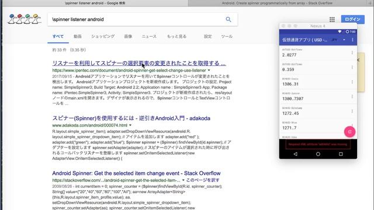The height and width of the screenshot is (210, 374).
Task: Open dropdown arrow next to stackoverflow.com URL
Action: [x=183, y=180]
